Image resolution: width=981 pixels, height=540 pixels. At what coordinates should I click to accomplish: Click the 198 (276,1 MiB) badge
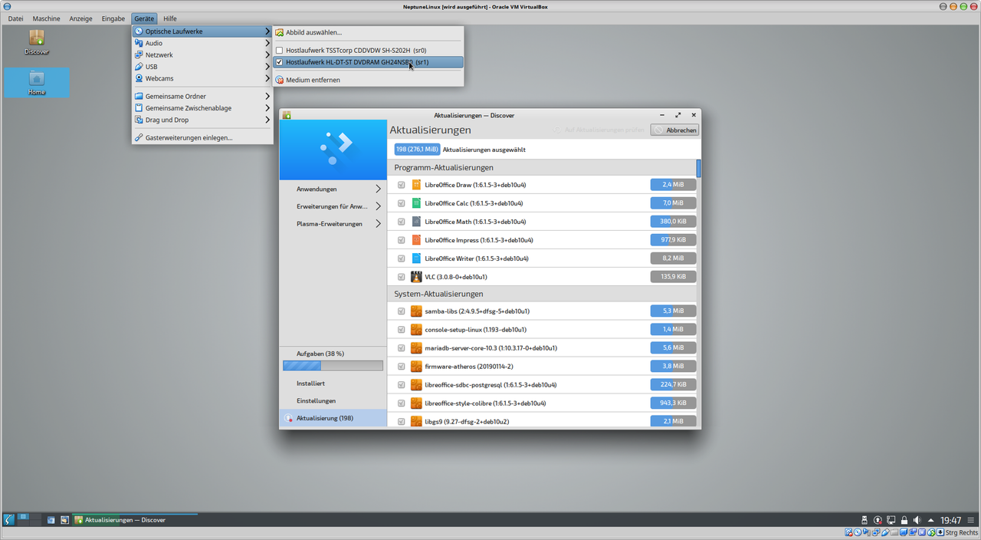418,150
